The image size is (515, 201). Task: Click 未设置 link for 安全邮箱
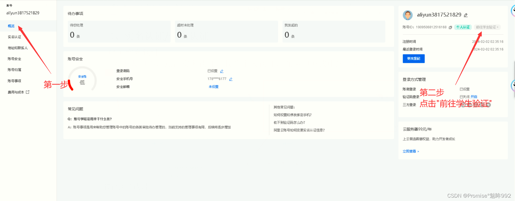click(x=214, y=87)
